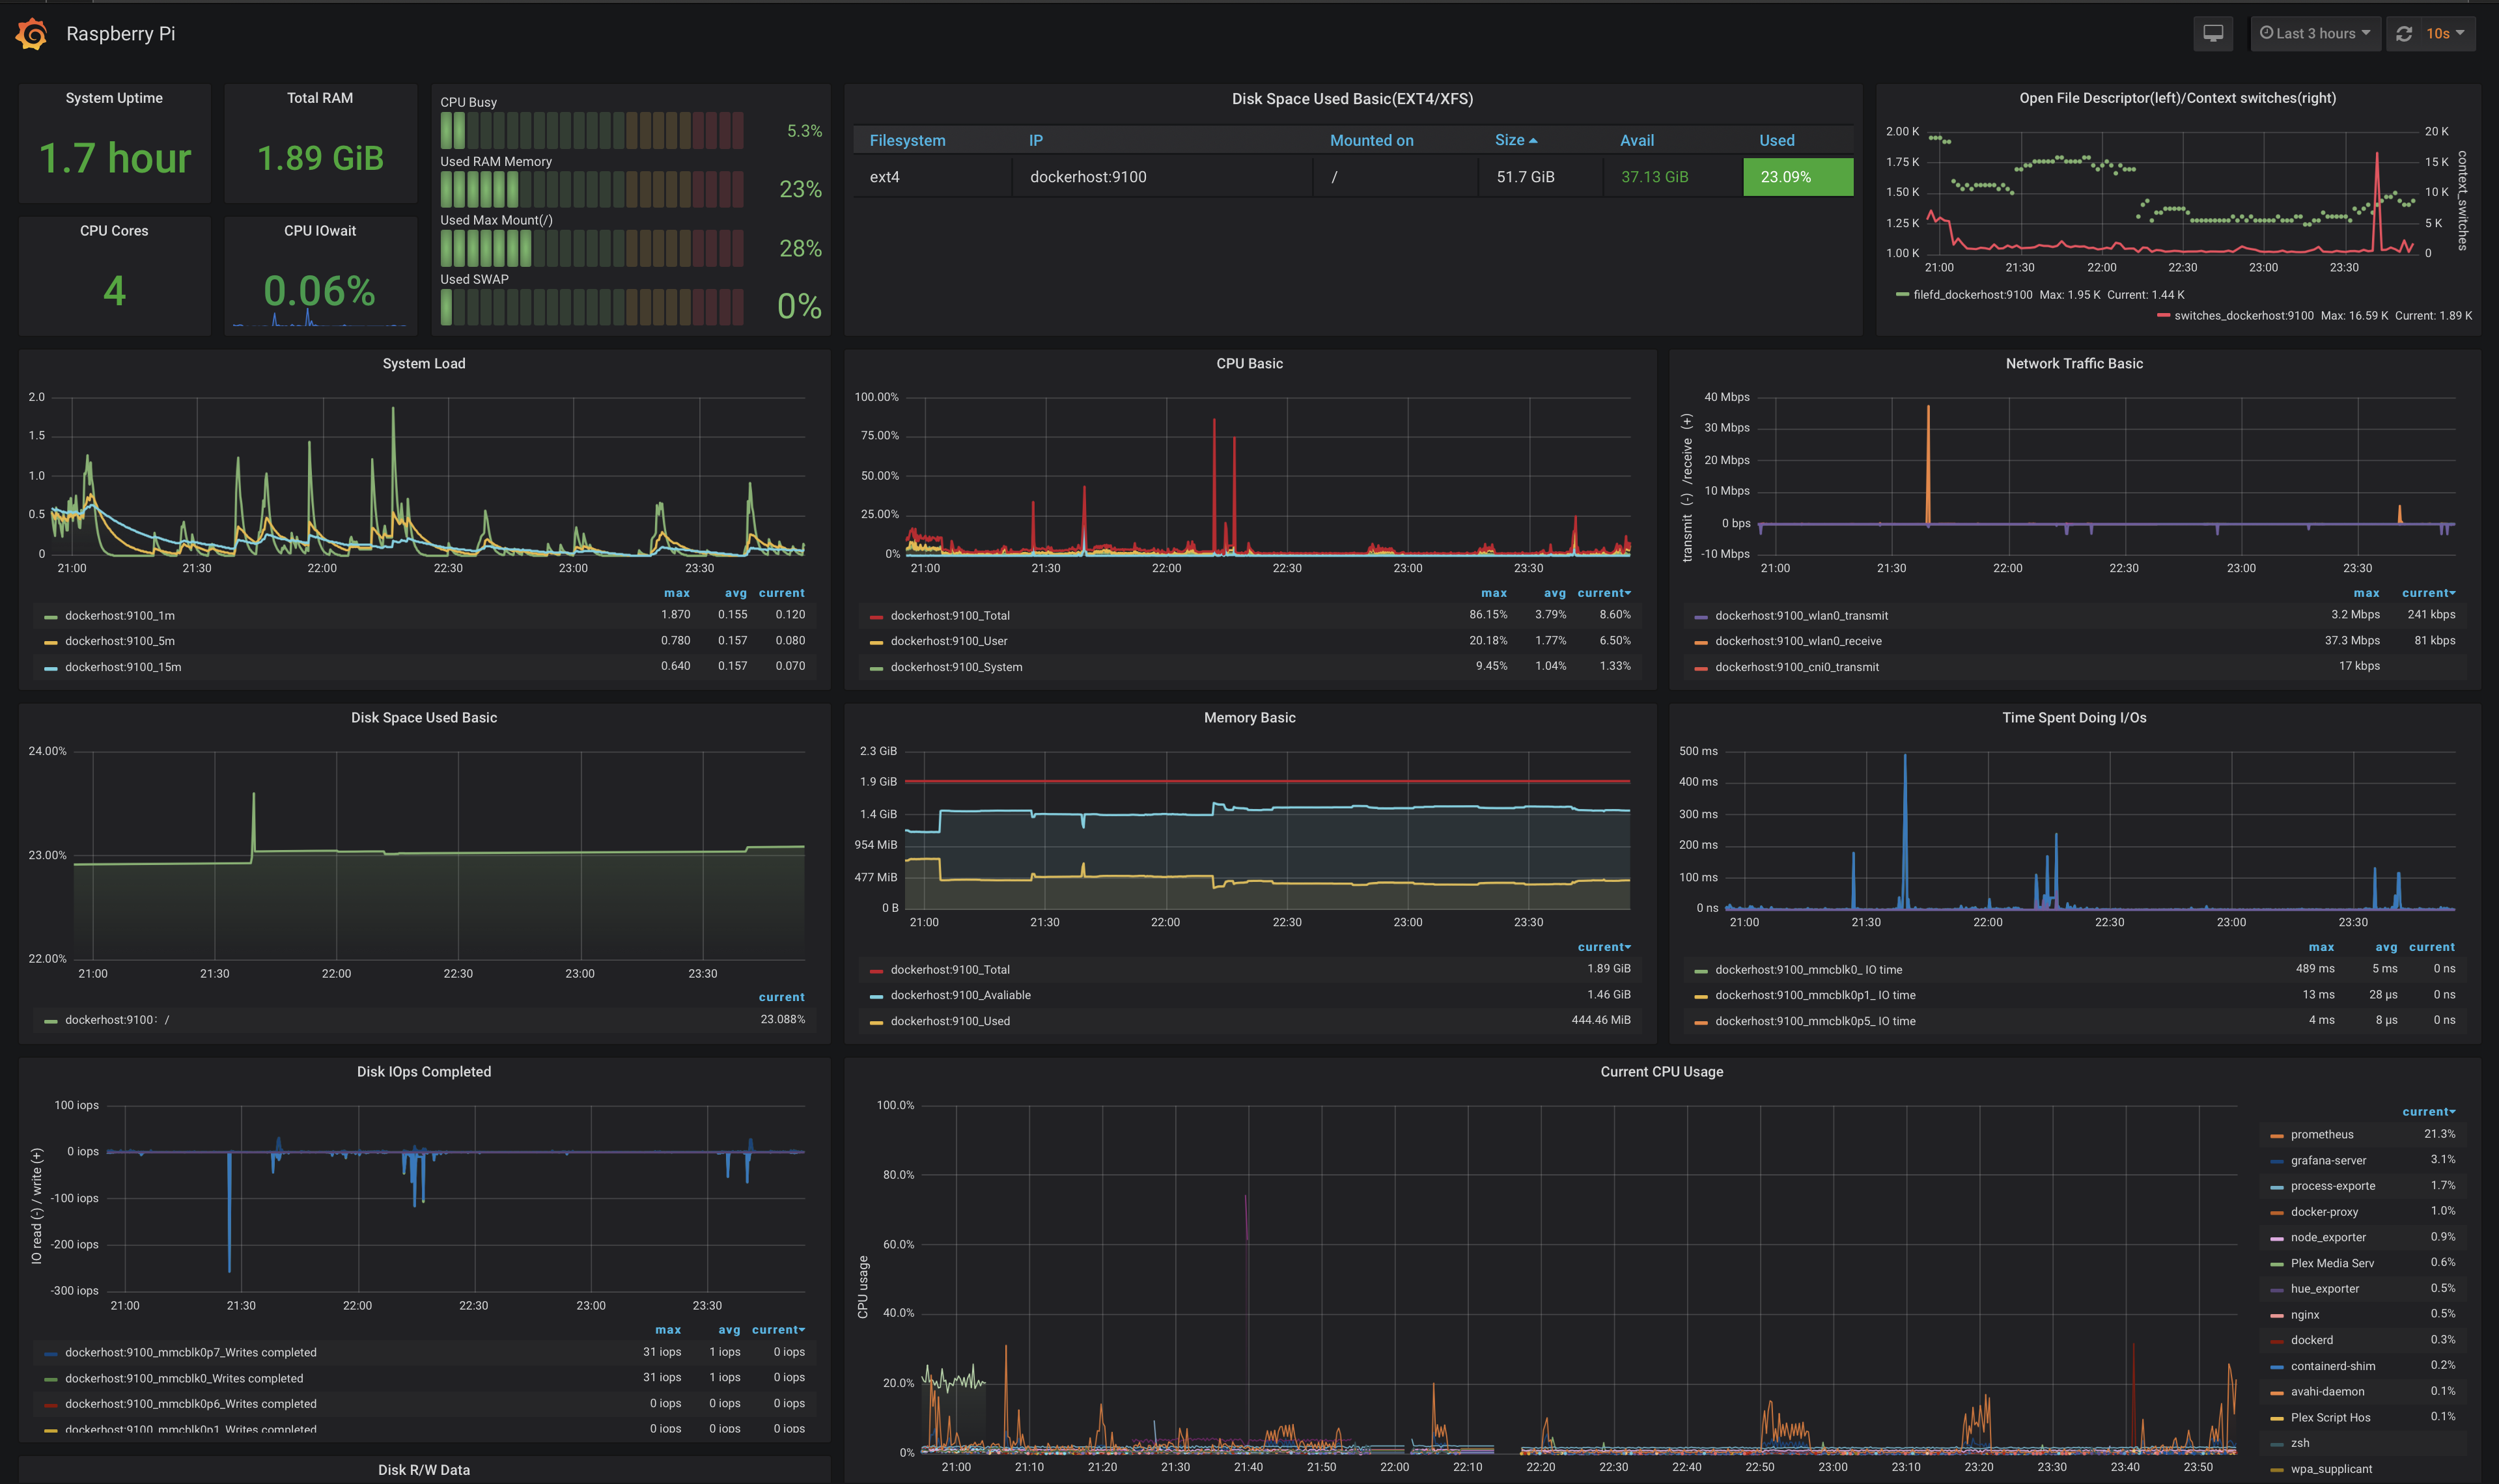Click the mmcblk0_ IO time green legend marker

click(x=1701, y=971)
